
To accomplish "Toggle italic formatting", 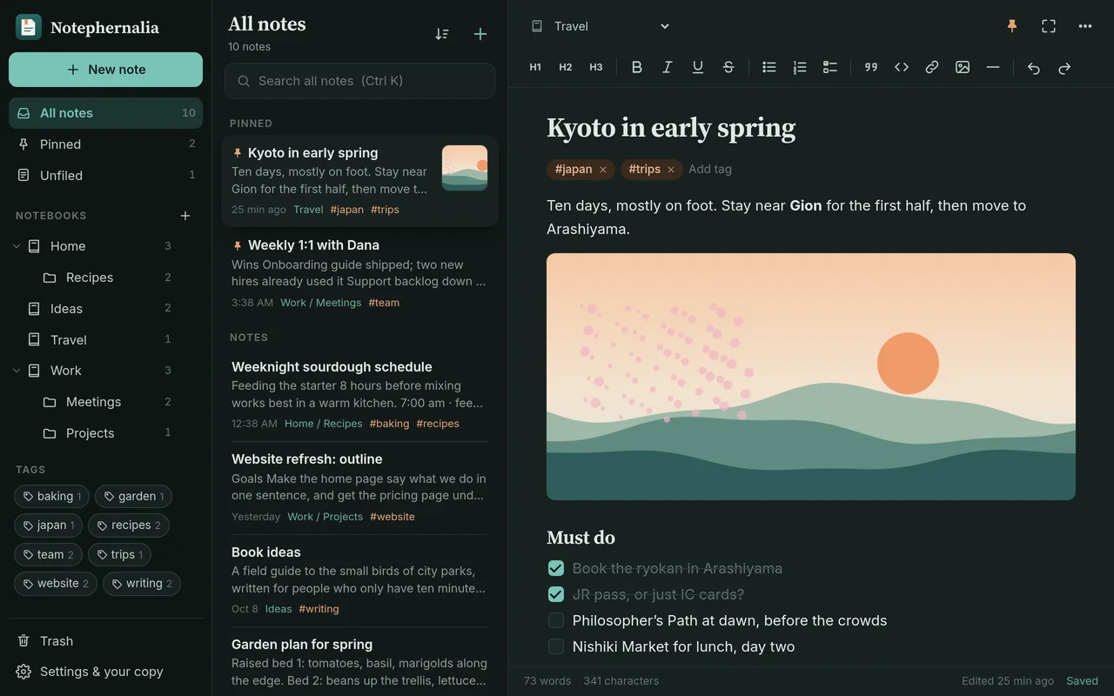I will click(668, 68).
